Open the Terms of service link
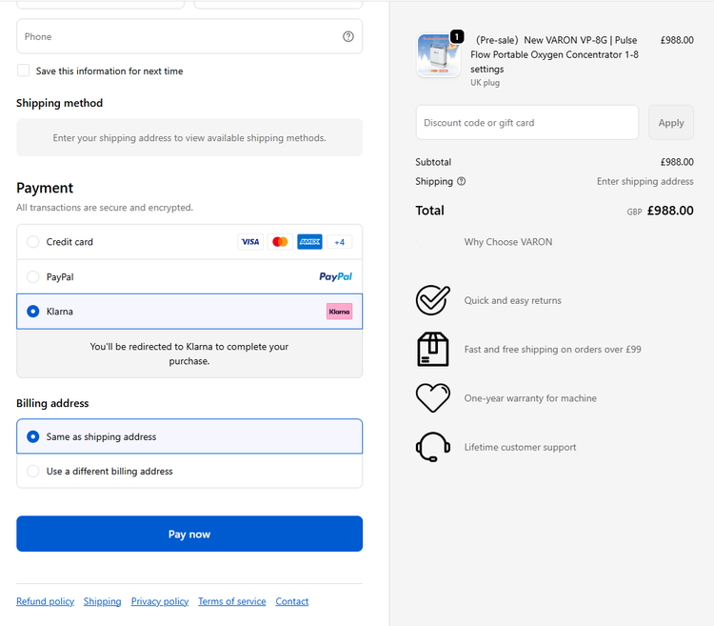714x626 pixels. pyautogui.click(x=231, y=601)
